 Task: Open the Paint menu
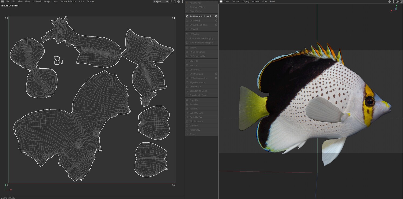81,2
